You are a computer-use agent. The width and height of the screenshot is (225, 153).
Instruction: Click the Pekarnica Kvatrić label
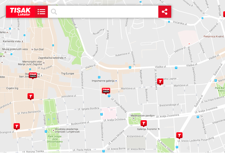click(x=214, y=36)
